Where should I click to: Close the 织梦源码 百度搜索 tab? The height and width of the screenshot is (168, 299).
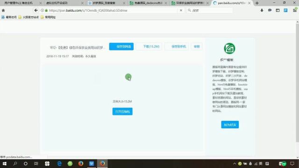124,3
